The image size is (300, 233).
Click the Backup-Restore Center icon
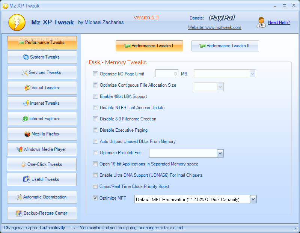tap(19, 213)
